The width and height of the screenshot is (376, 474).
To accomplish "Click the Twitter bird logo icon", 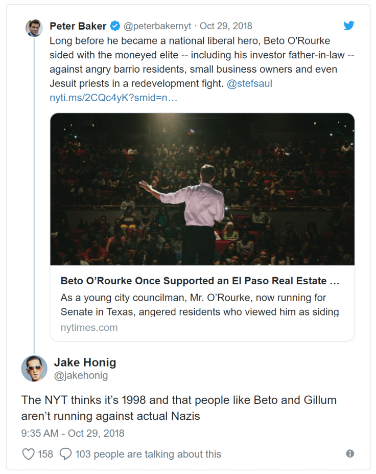I will [x=349, y=26].
